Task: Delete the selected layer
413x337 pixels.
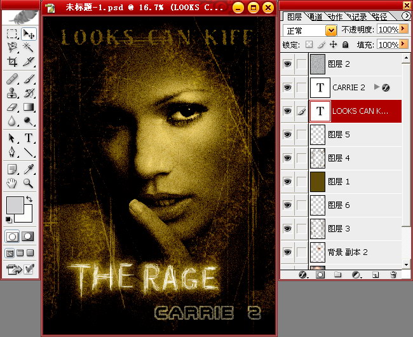Action: [393, 275]
